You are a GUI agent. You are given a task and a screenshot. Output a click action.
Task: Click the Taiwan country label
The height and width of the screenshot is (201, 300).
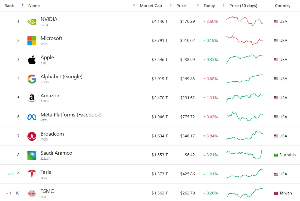point(285,193)
